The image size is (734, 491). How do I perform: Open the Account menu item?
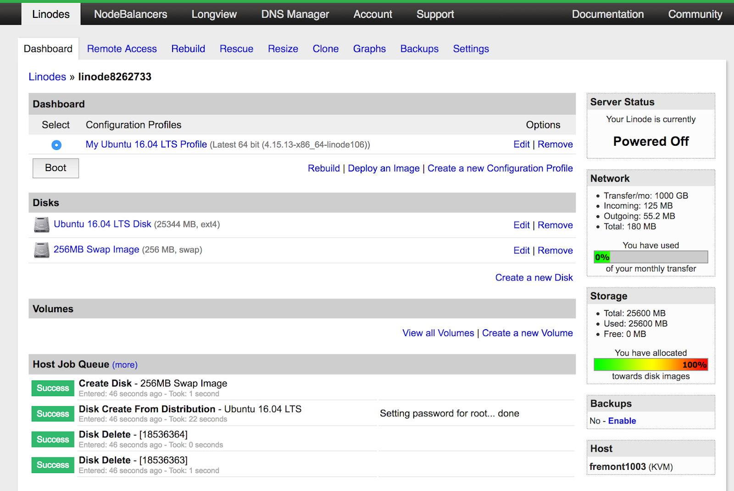pos(373,14)
